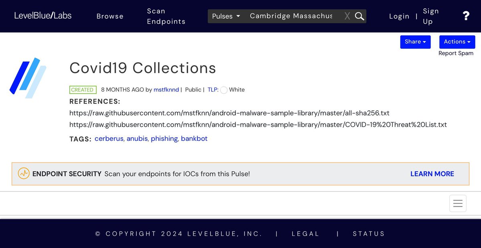
Task: Go to Browse in the navigation
Action: tap(110, 16)
